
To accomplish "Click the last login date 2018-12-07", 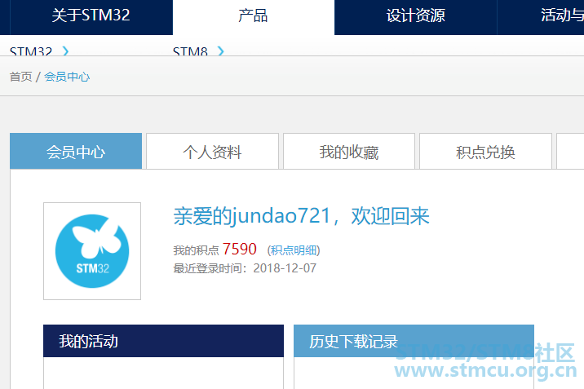I will 285,268.
